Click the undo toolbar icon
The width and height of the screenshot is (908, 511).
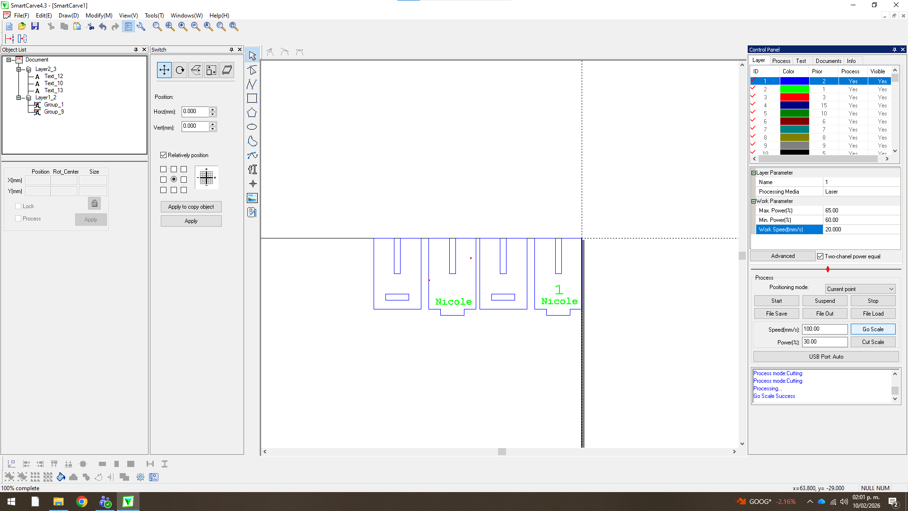coord(103,26)
